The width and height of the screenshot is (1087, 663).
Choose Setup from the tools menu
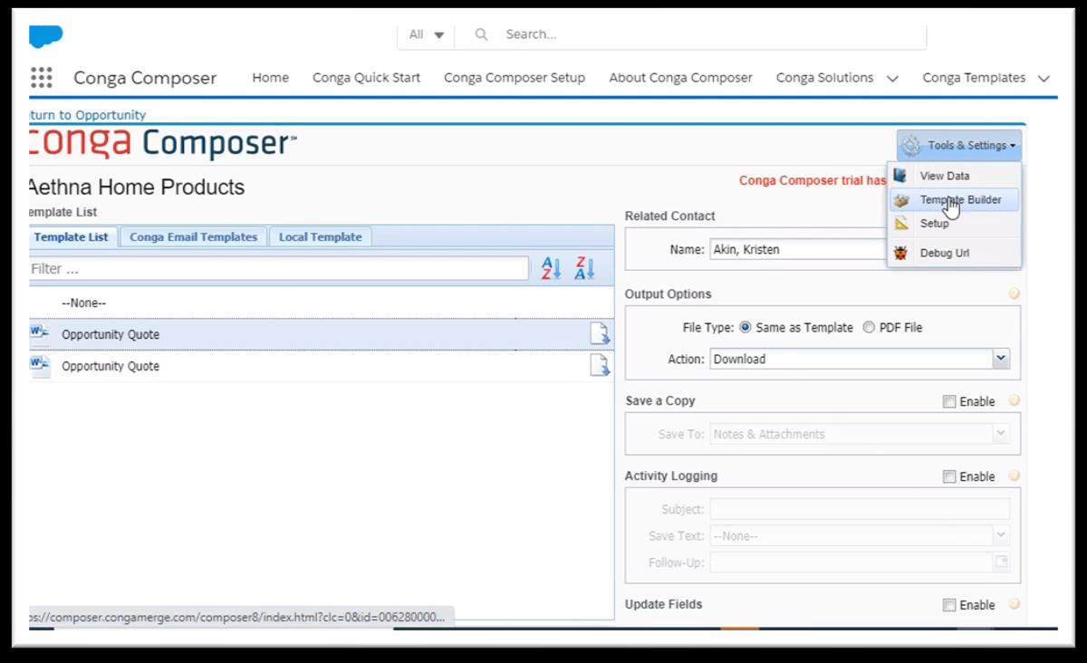click(x=954, y=223)
